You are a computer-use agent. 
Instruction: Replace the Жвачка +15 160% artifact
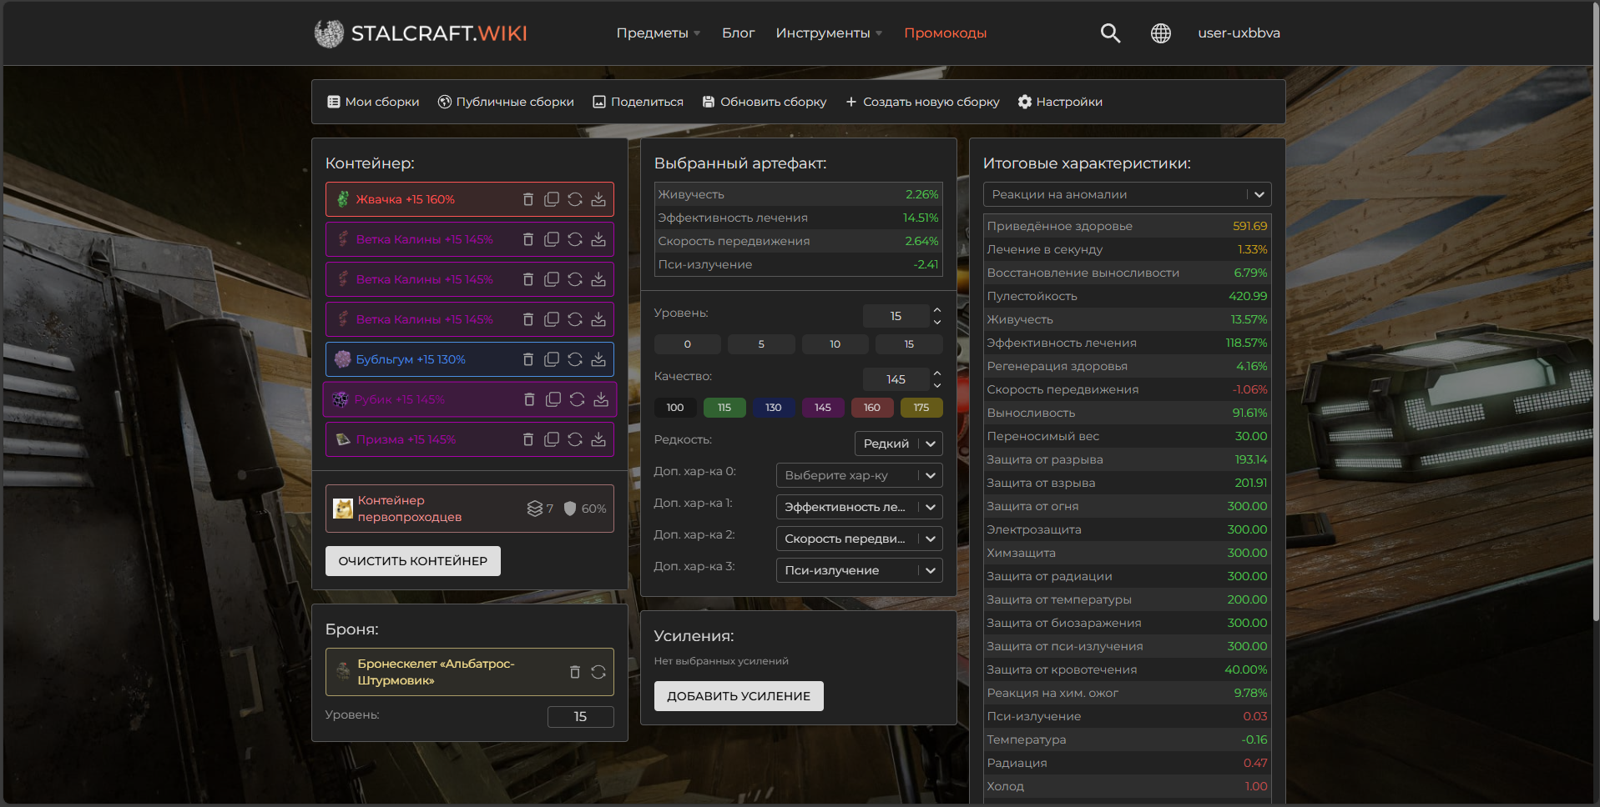tap(575, 199)
